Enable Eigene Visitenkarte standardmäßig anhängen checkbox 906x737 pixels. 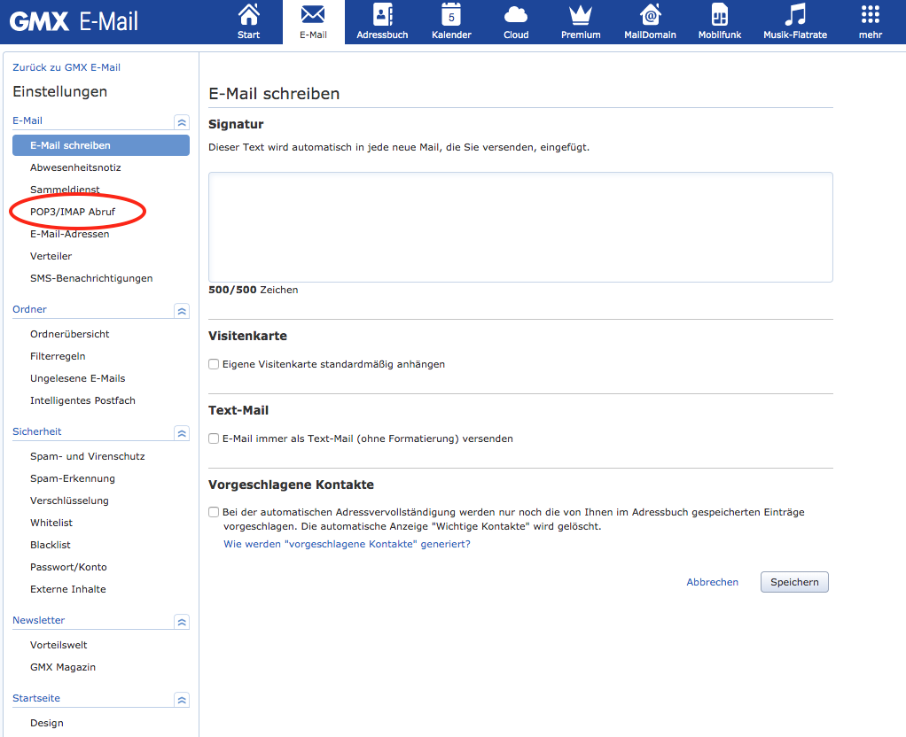[x=214, y=364]
